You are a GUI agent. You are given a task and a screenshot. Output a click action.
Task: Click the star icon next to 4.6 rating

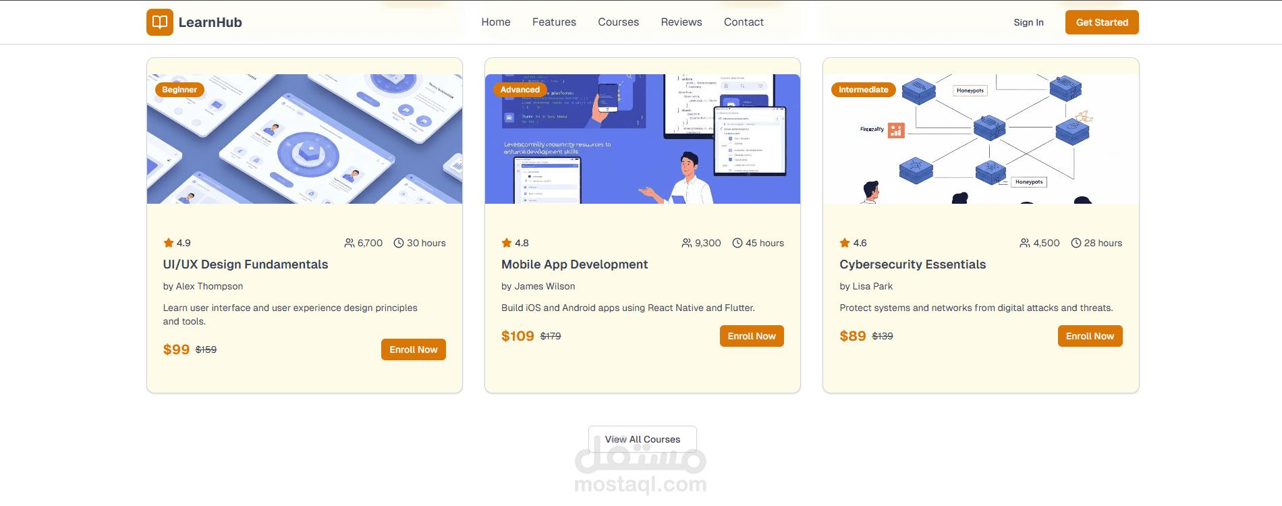[845, 243]
